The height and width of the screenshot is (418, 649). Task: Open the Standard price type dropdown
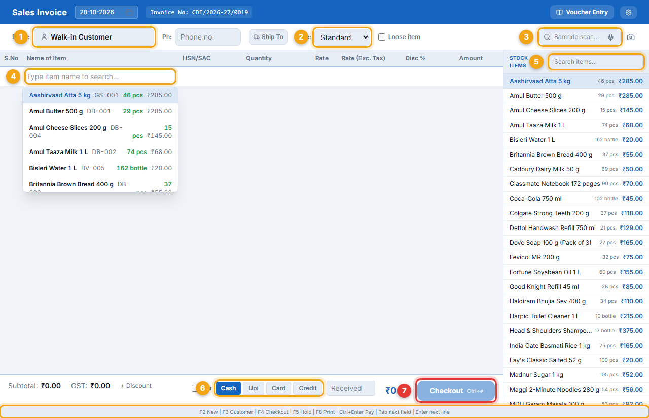coord(342,37)
